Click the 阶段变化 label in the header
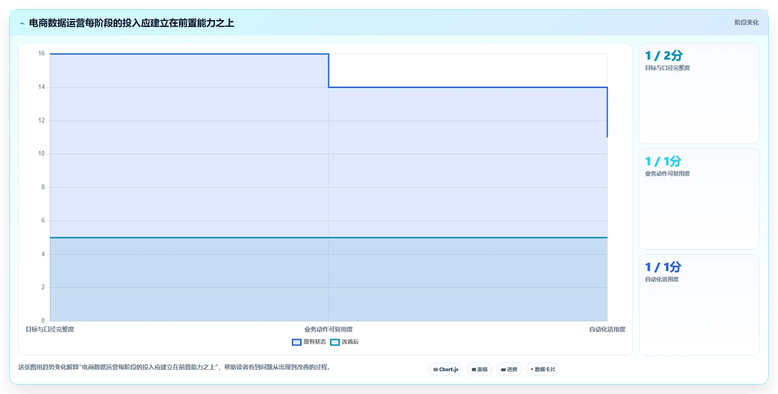 [x=747, y=22]
